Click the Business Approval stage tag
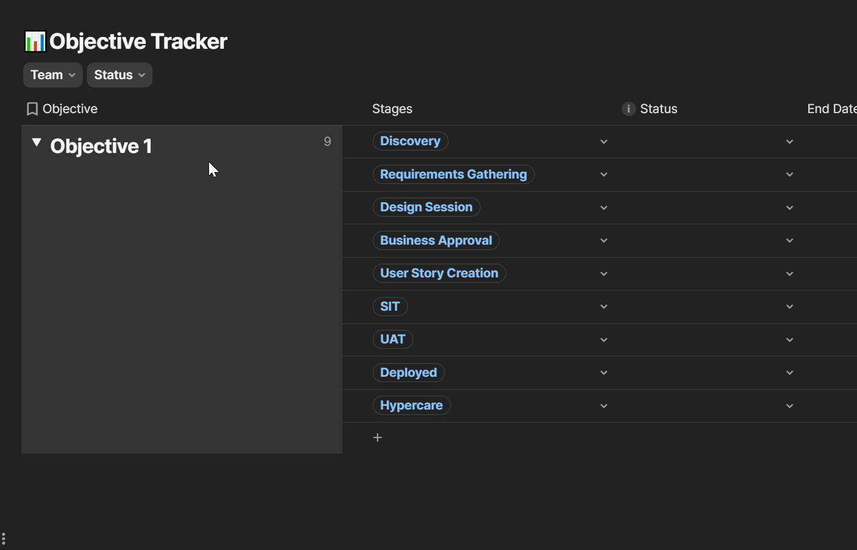The width and height of the screenshot is (857, 550). [436, 240]
